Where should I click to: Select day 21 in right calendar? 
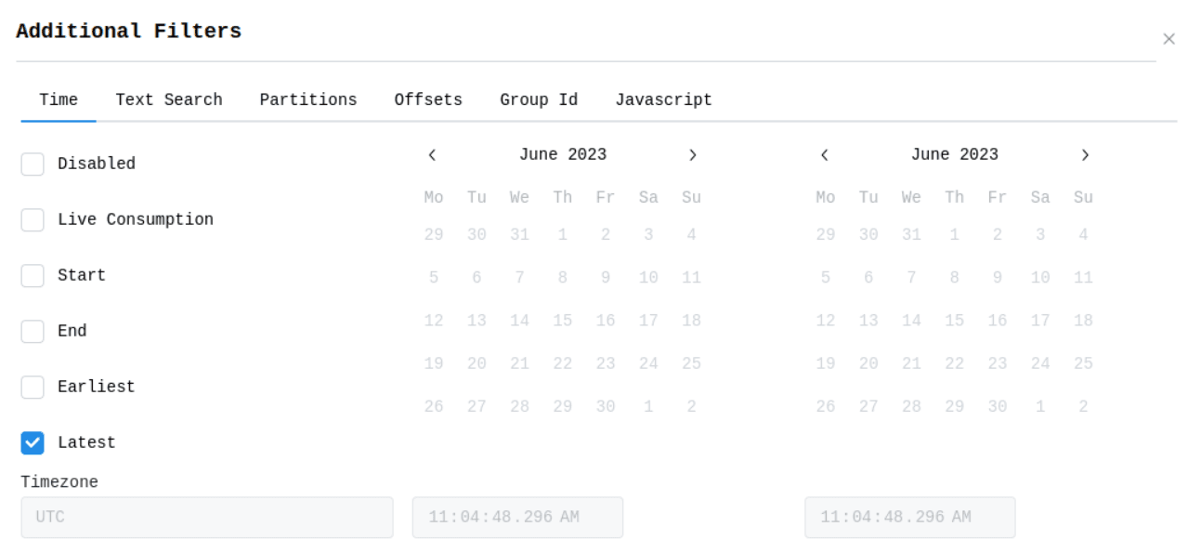tap(911, 364)
